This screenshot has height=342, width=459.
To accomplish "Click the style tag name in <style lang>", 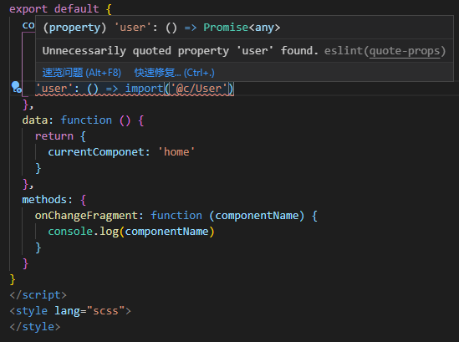I will (x=32, y=311).
